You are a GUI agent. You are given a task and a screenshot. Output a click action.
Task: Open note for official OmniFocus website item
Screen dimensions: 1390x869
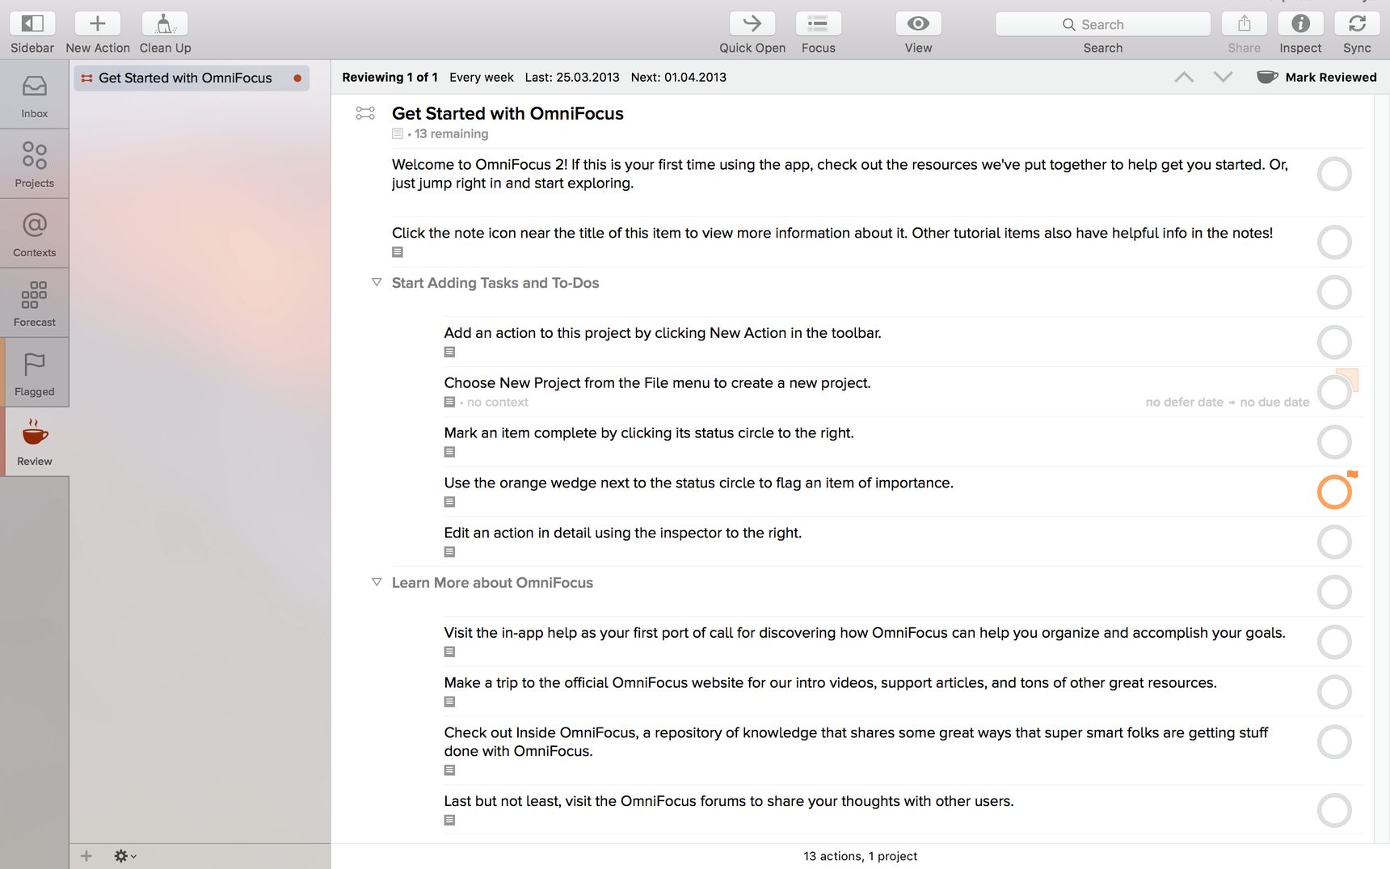click(449, 702)
